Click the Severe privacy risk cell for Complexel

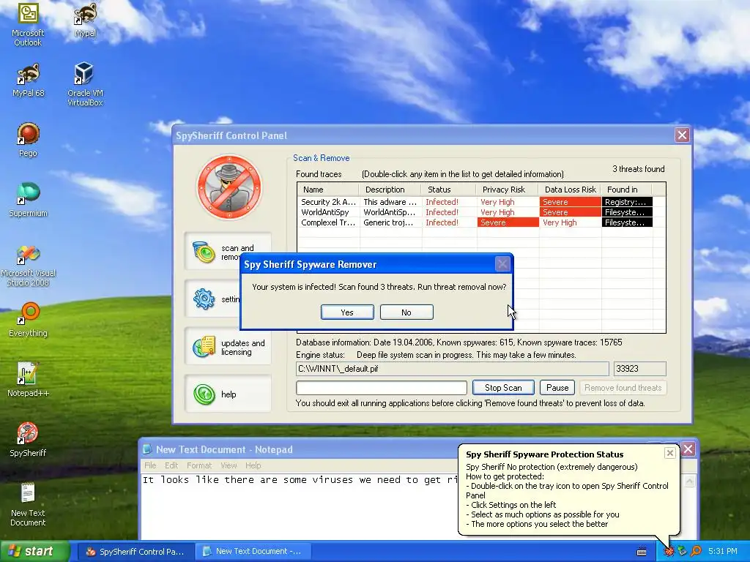[508, 222]
